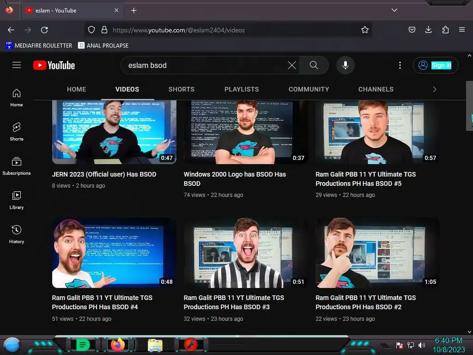The height and width of the screenshot is (355, 473).
Task: Click the Sign in button
Action: pyautogui.click(x=436, y=65)
